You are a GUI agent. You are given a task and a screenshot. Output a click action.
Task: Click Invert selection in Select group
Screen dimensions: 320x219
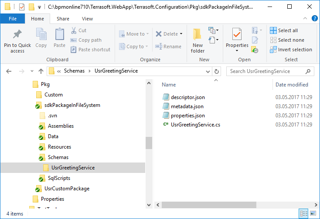coord(291,50)
